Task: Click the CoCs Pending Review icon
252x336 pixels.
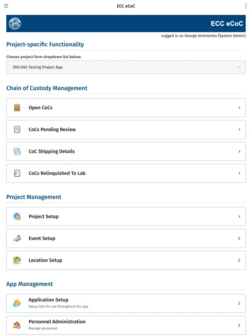Action: tap(17, 129)
